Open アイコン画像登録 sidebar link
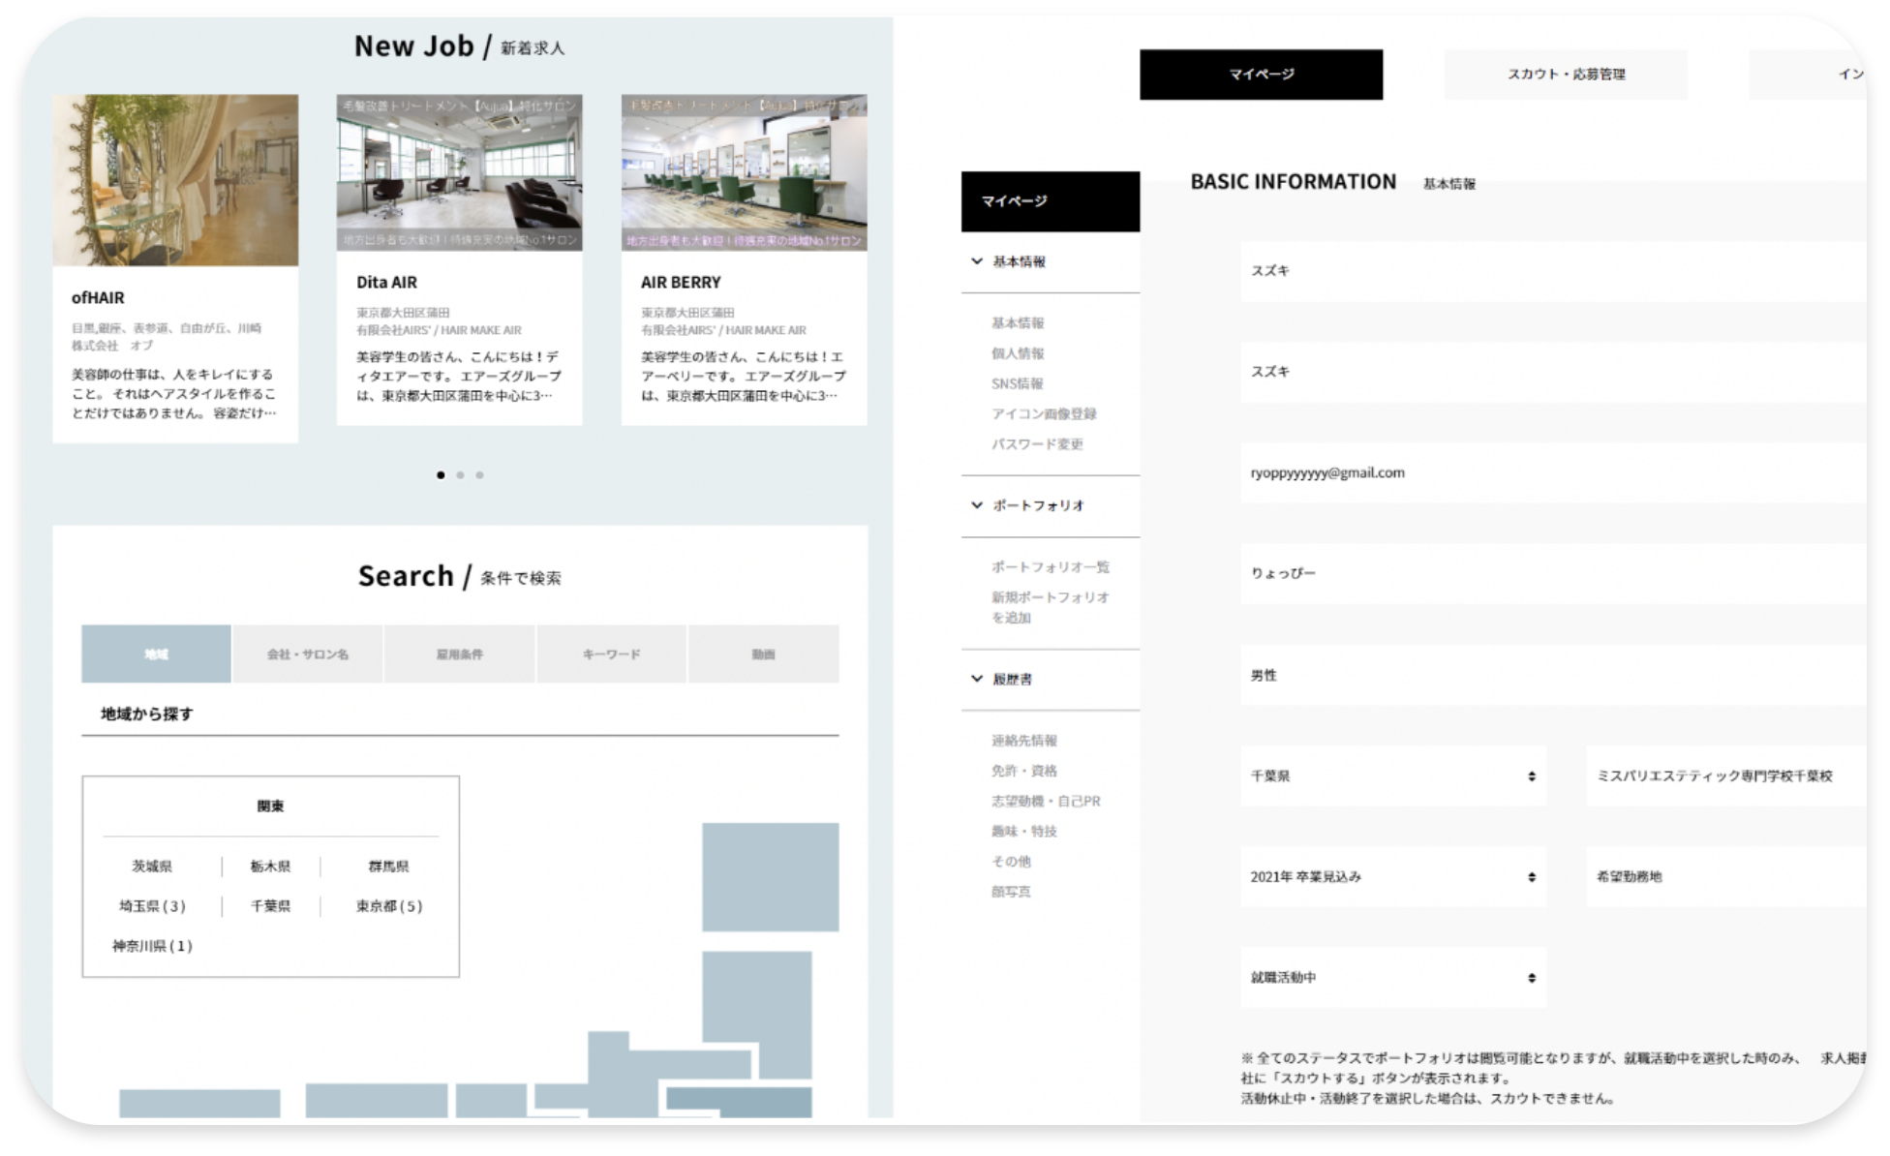Screen dimensions: 1890x1156 coord(1043,414)
